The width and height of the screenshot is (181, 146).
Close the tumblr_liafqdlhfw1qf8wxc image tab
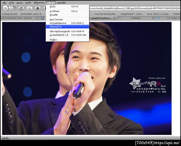114,18
